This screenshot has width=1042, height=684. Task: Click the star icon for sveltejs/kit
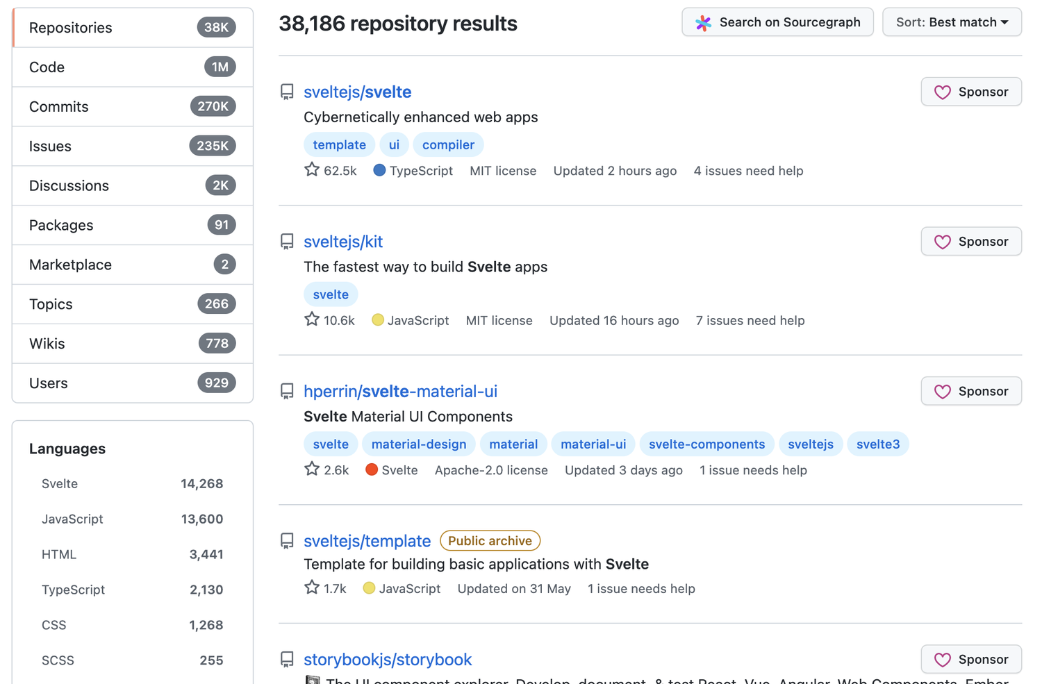[x=312, y=319]
